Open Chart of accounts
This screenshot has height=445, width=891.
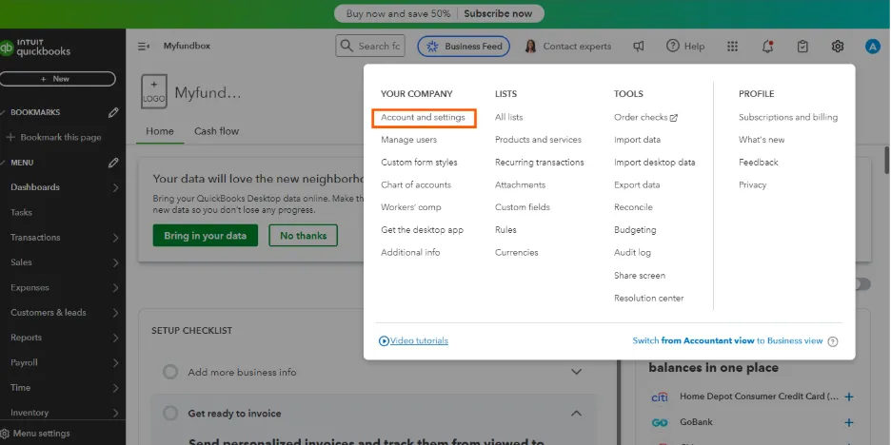tap(416, 185)
